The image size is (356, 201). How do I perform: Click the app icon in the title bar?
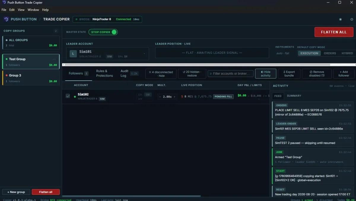point(4,2)
